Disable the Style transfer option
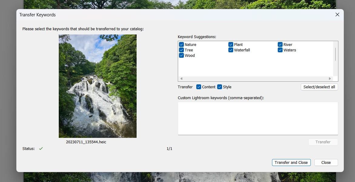The width and height of the screenshot is (355, 182). [220, 87]
